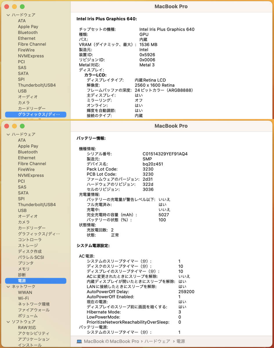
Task: Select highlighted グラフィックス/ディ… item in top window
Action: pos(36,115)
